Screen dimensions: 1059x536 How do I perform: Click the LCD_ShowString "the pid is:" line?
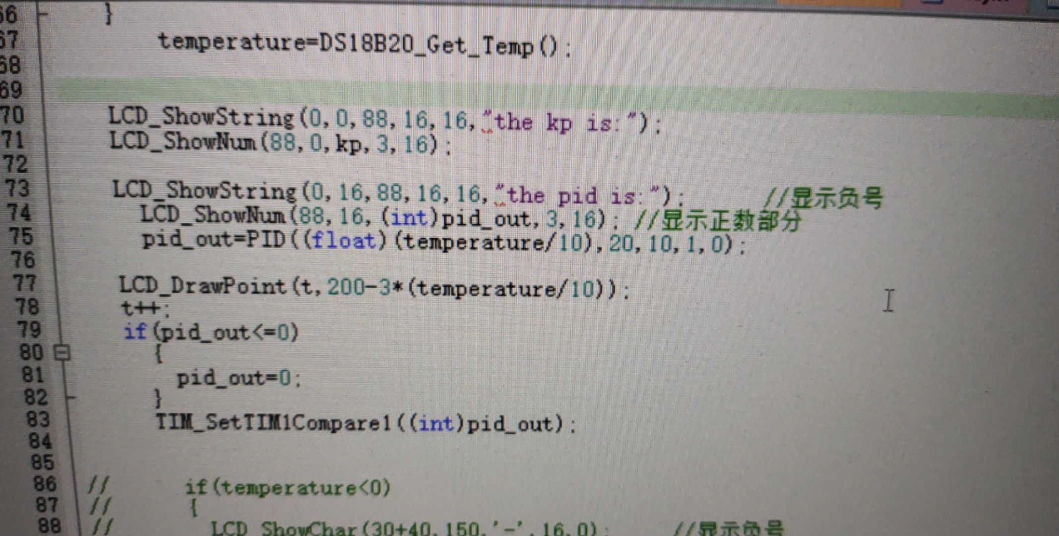[398, 194]
